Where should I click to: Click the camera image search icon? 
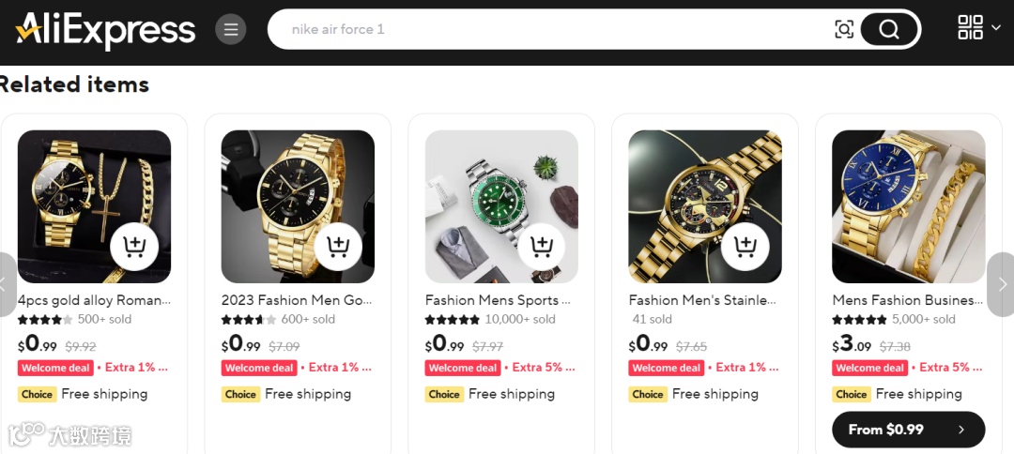(x=844, y=29)
